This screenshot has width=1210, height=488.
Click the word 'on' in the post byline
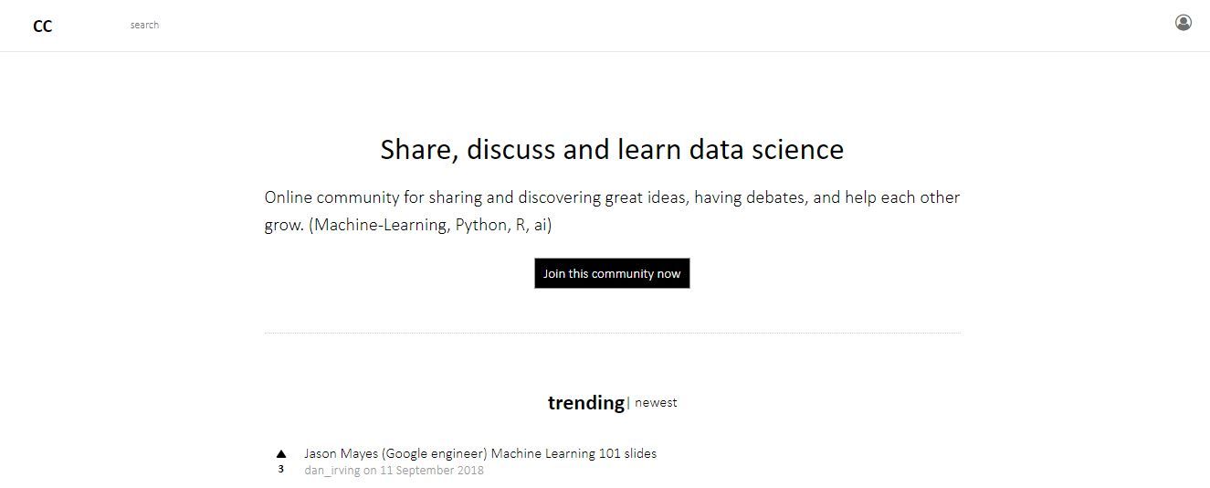370,471
